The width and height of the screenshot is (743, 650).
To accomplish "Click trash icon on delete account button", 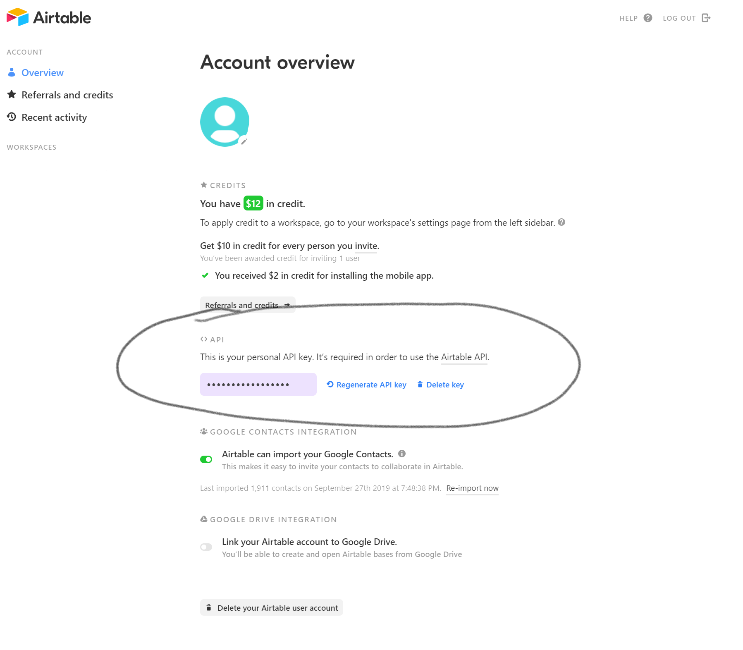I will click(209, 607).
